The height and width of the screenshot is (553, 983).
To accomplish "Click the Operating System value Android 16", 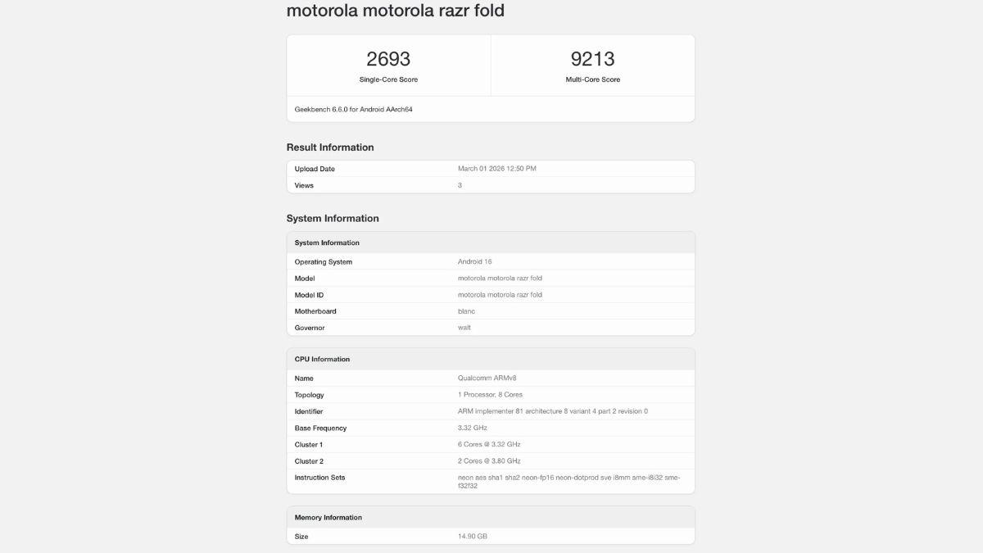I will pos(474,262).
